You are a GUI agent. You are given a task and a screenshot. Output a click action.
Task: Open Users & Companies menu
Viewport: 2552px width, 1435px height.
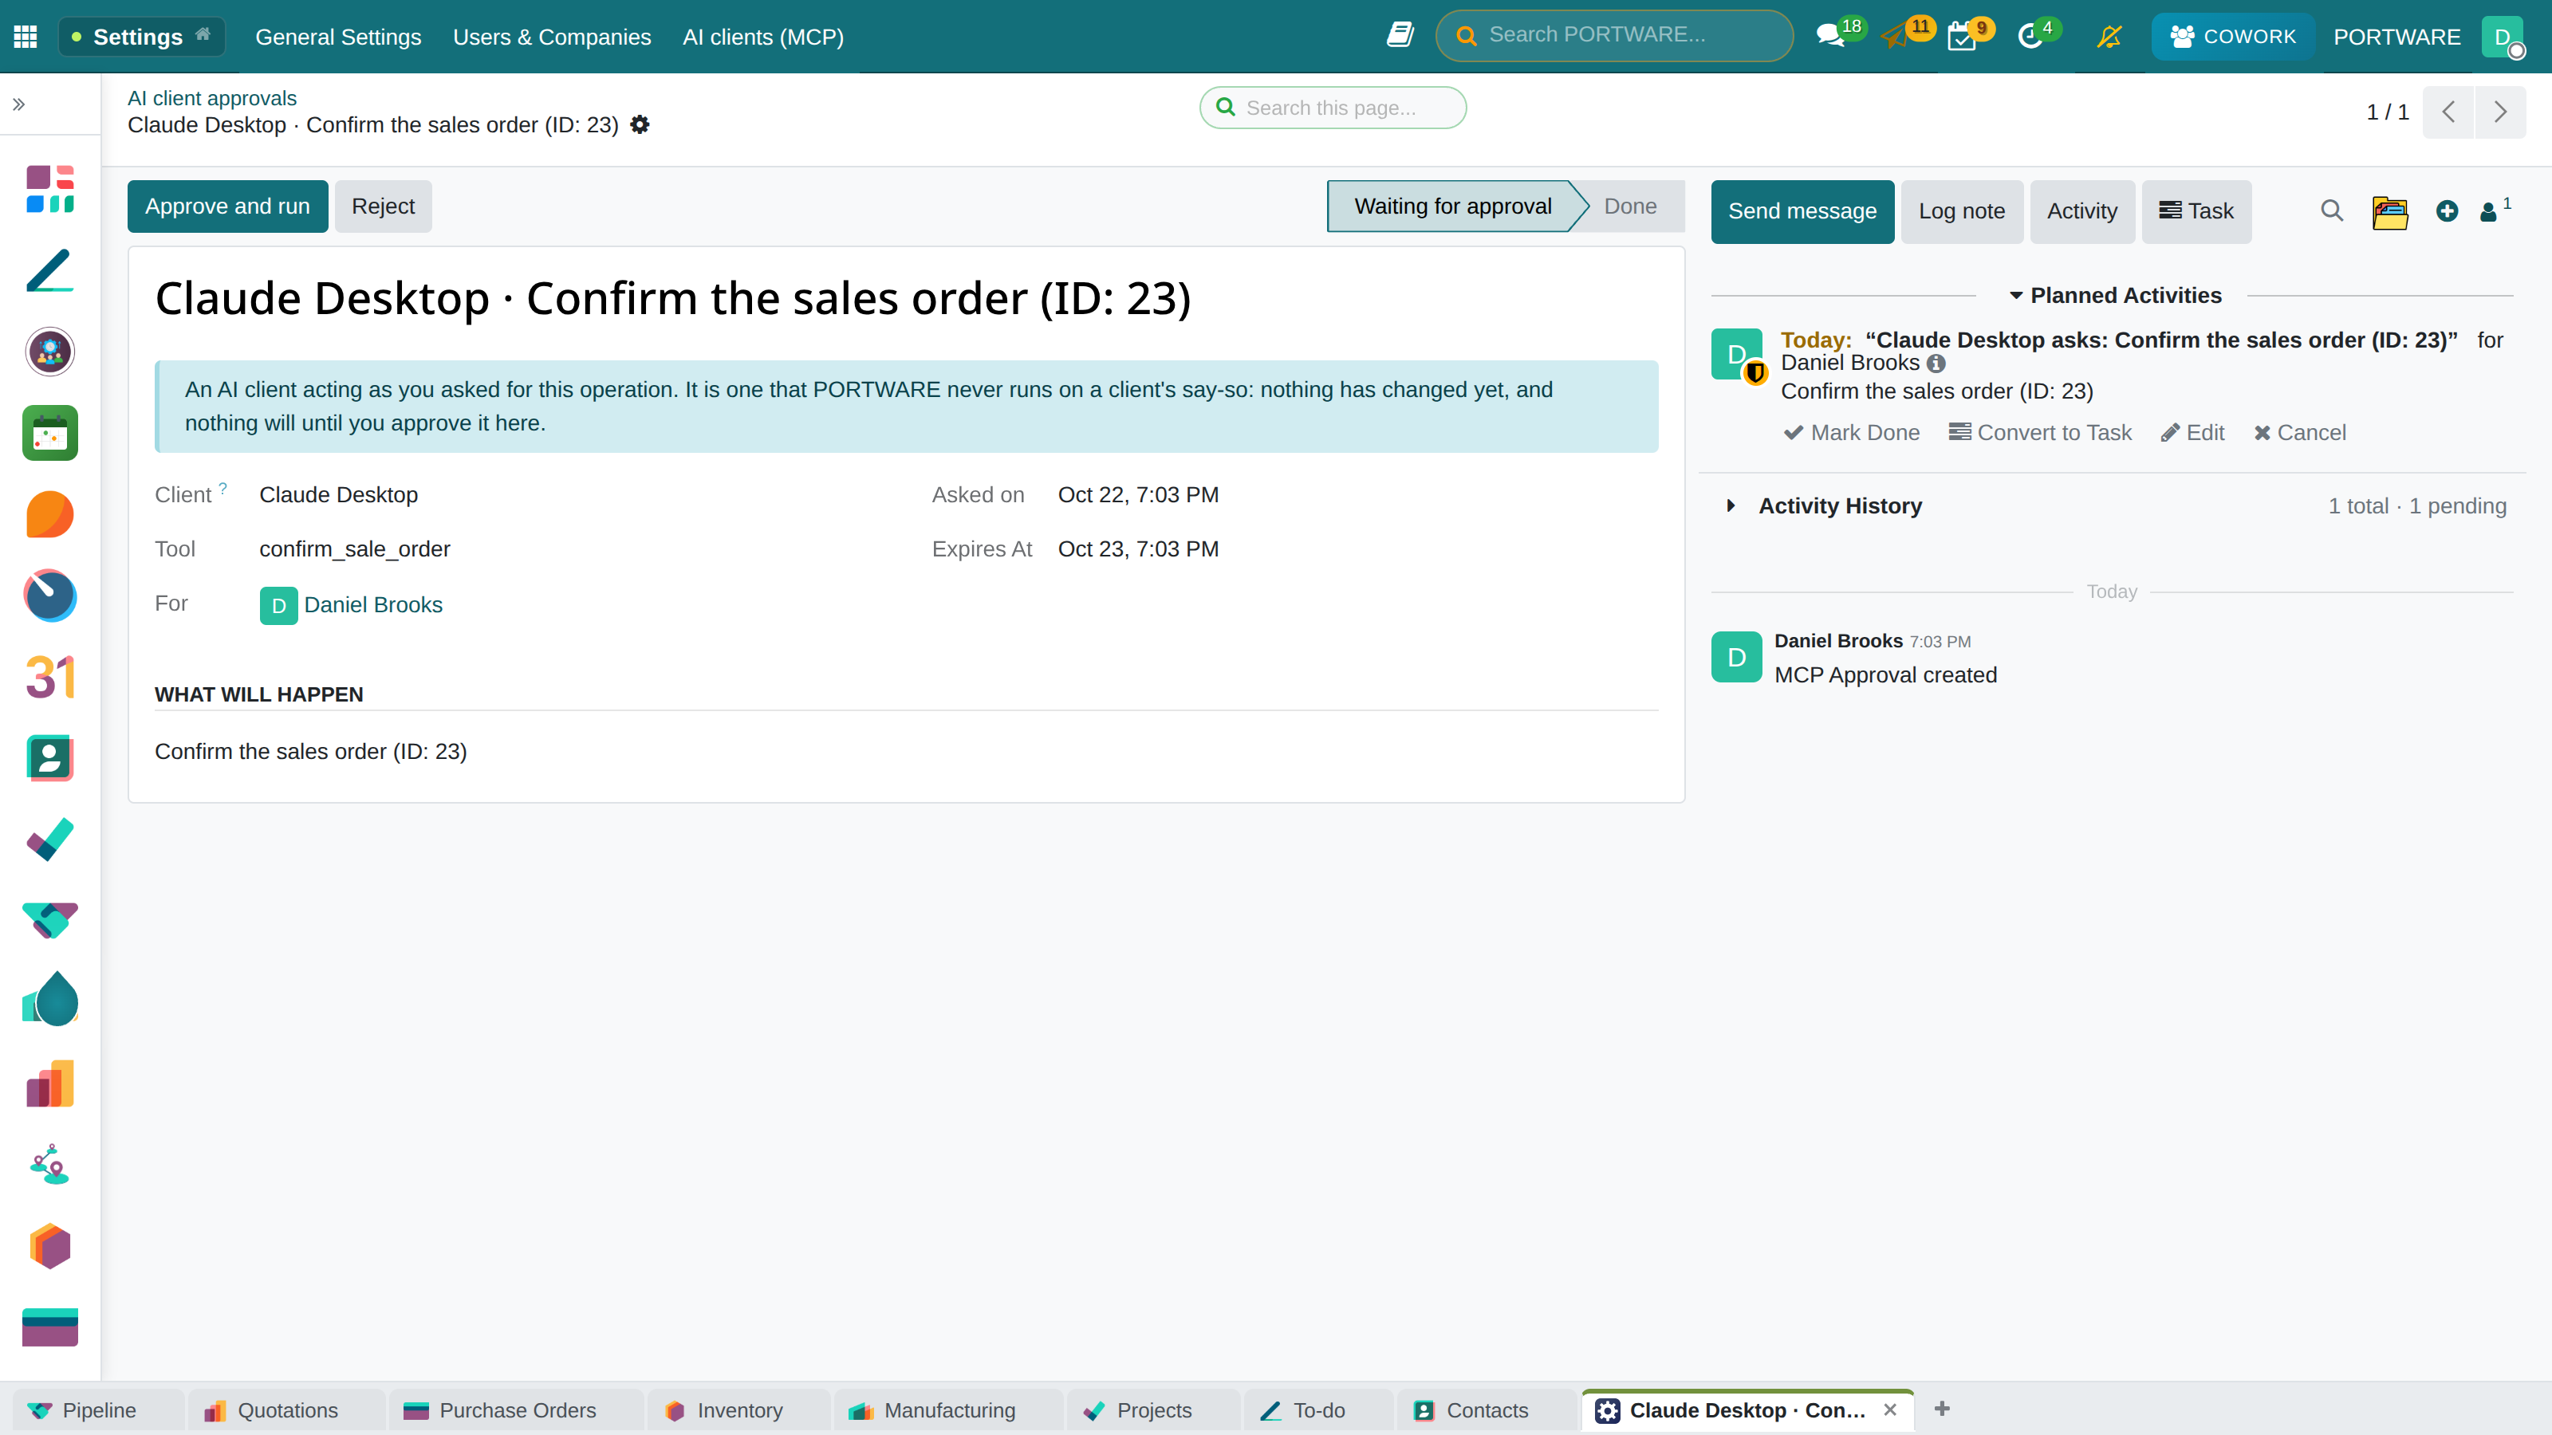point(552,37)
